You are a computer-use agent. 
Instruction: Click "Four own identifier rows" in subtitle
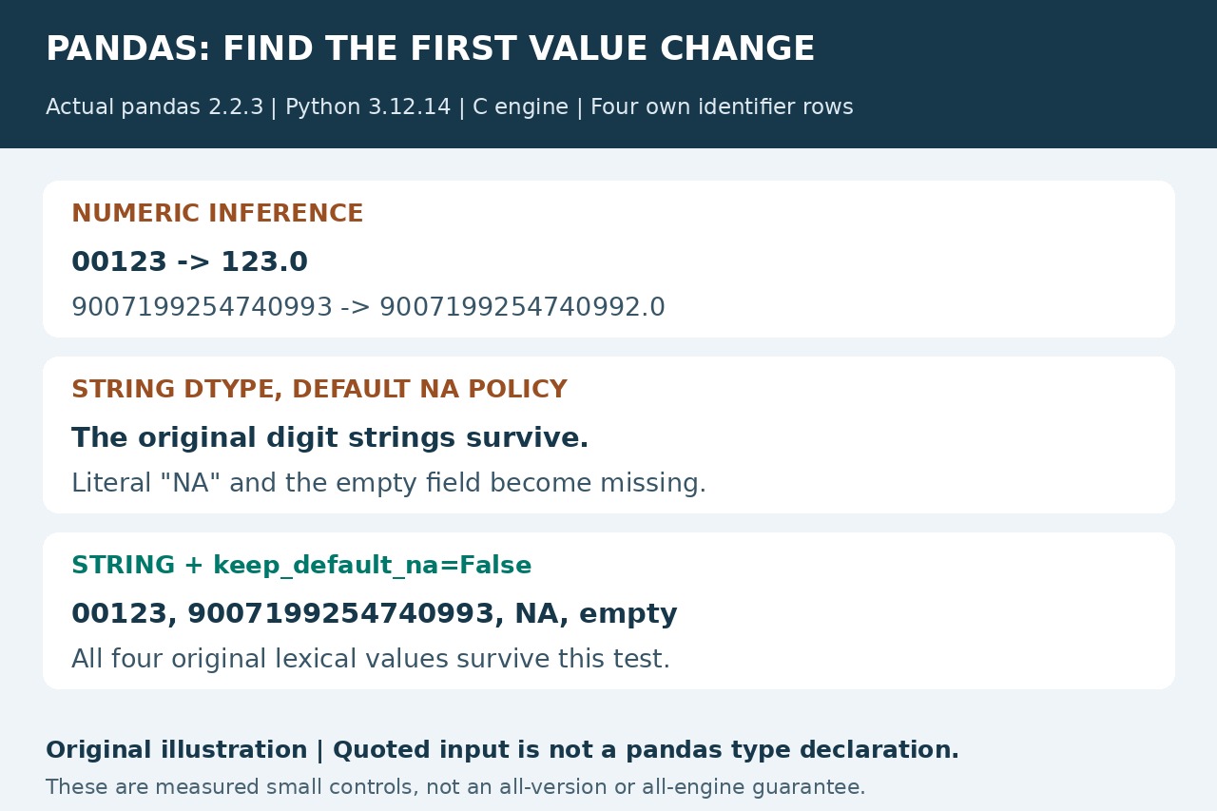point(722,107)
